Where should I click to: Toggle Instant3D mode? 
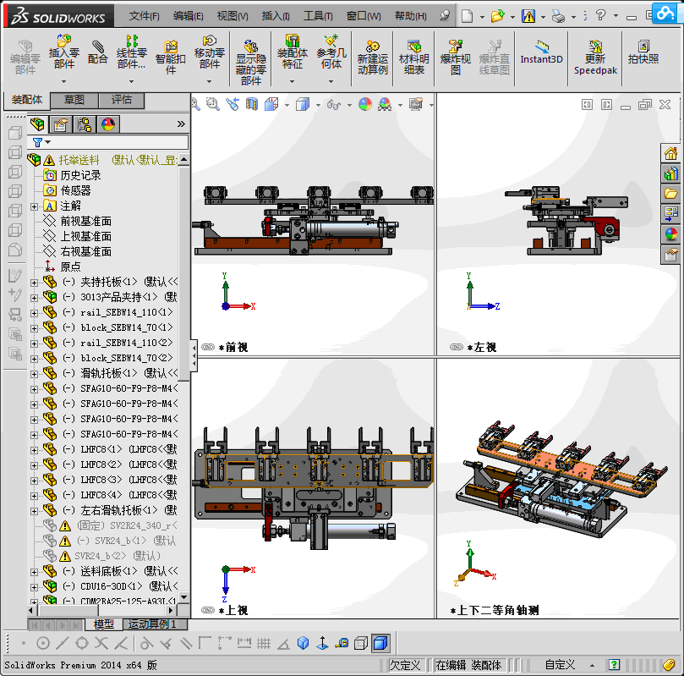pos(541,52)
